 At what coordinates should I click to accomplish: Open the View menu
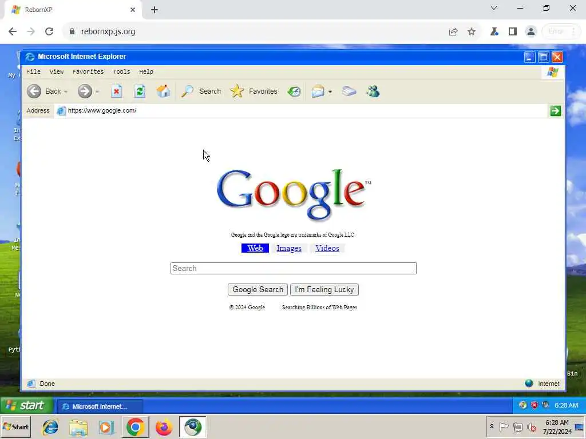[x=57, y=71]
